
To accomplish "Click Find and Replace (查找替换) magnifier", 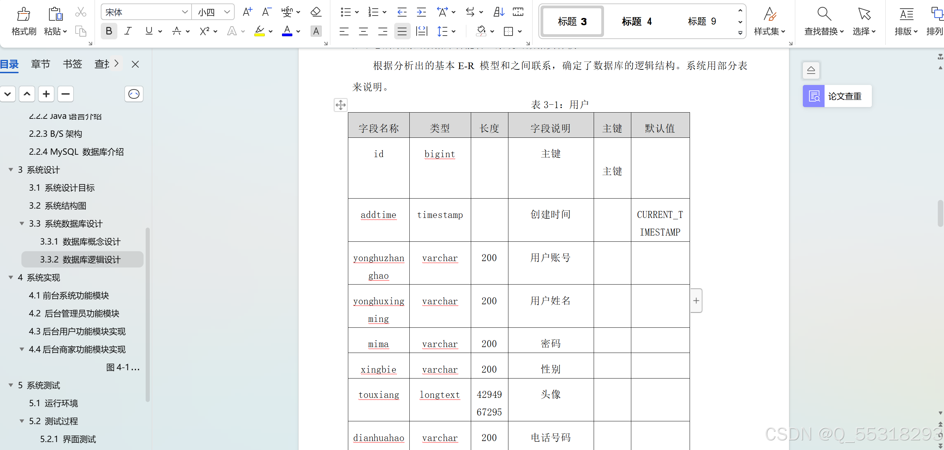I will coord(824,14).
